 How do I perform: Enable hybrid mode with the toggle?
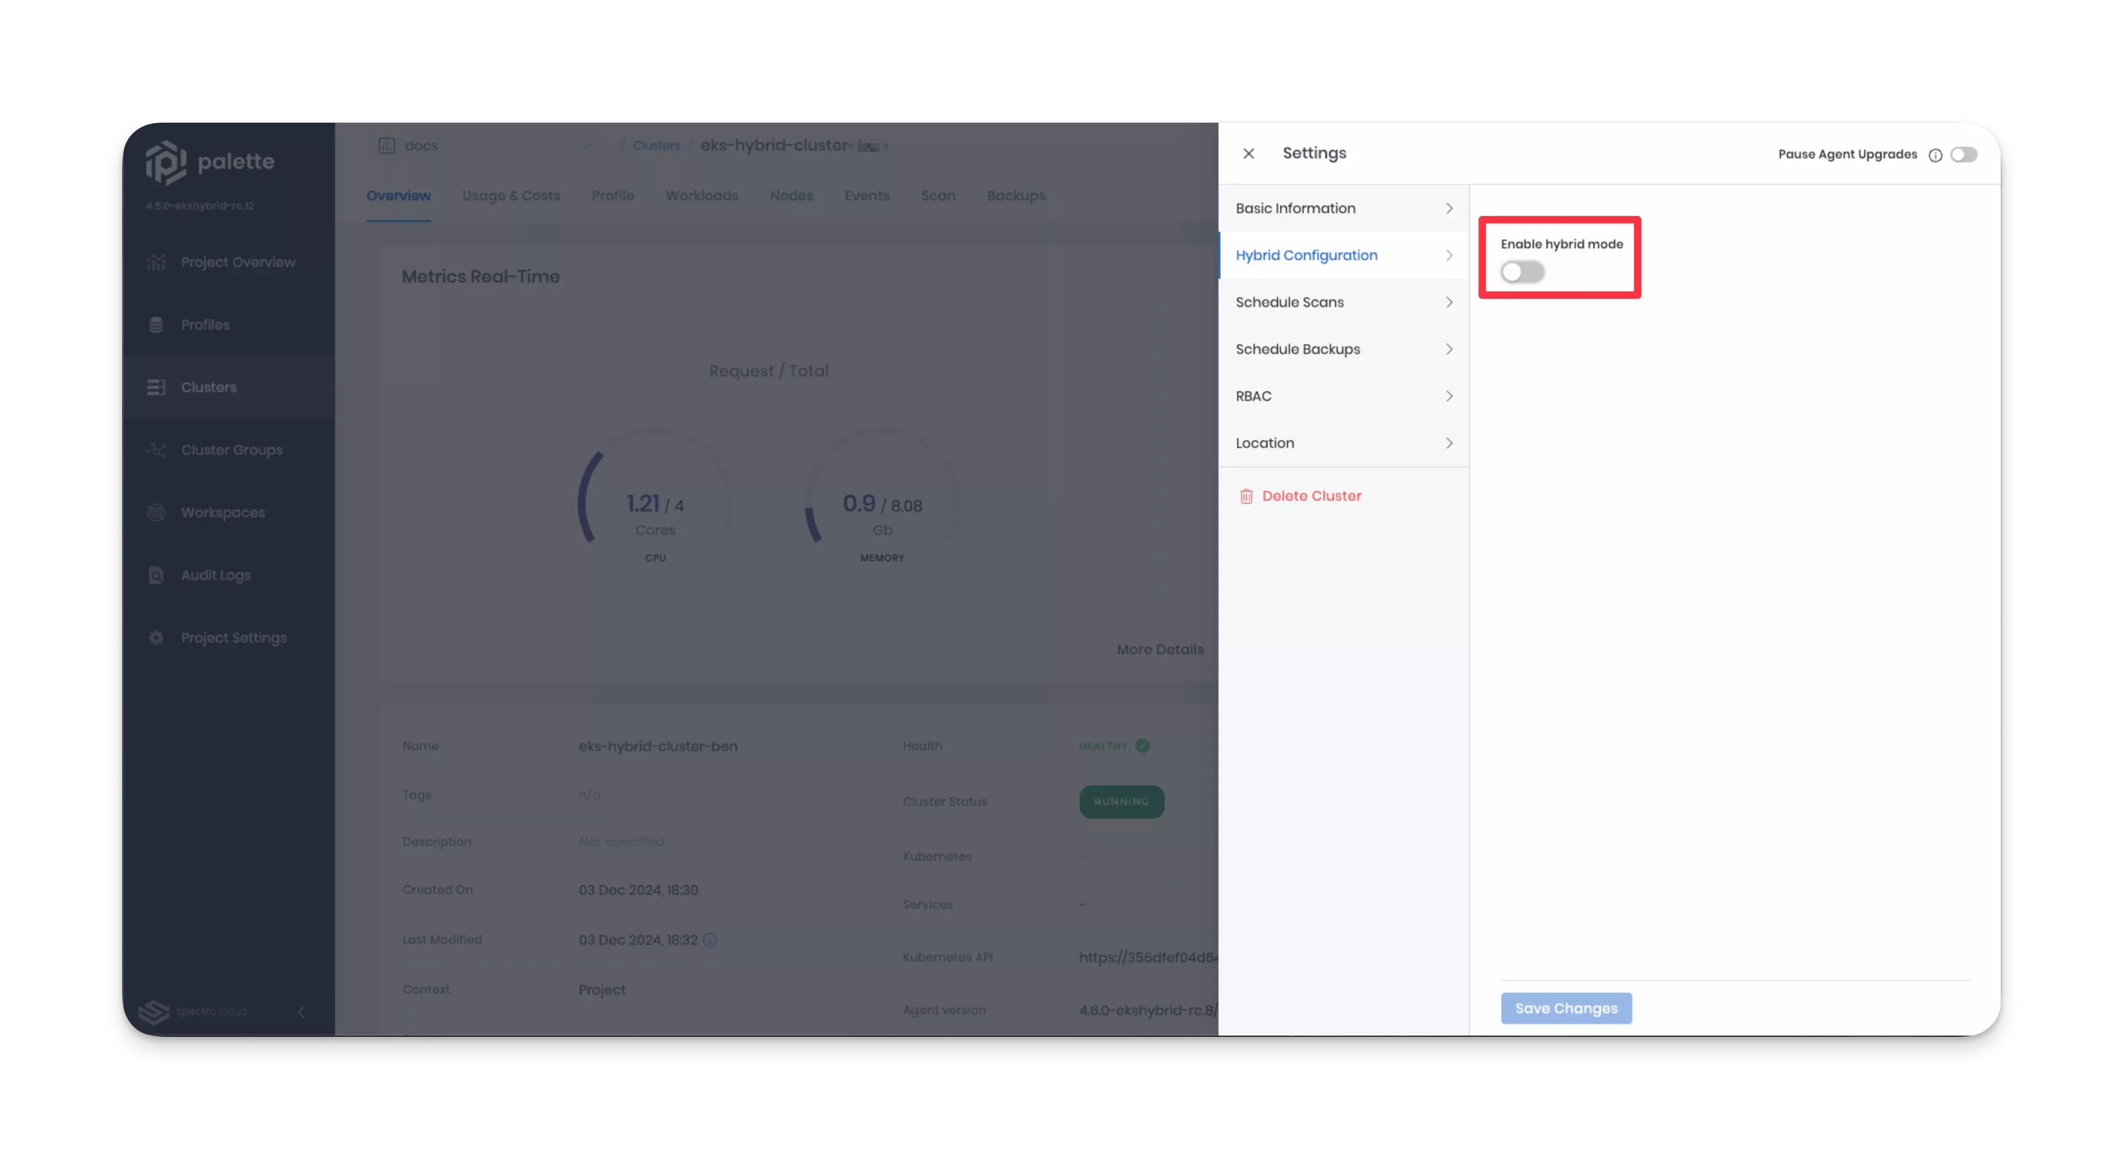[1521, 271]
